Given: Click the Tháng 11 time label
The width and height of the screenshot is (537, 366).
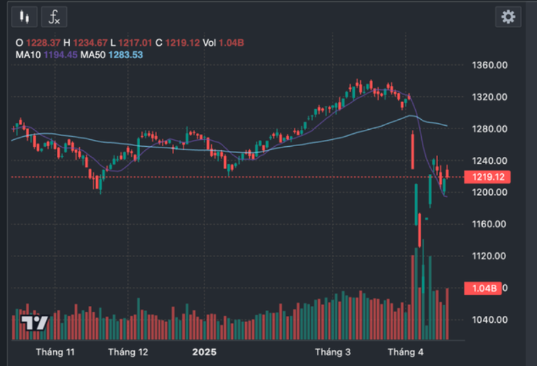Looking at the screenshot, I should (x=55, y=352).
